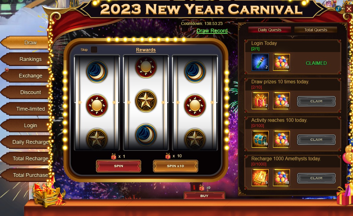Click the teal treasure chest reward icon
This screenshot has width=353, height=216.
260,139
